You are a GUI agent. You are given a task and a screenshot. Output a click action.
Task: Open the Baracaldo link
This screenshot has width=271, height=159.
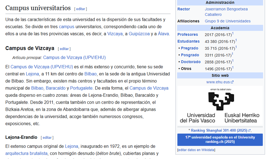click(x=56, y=88)
